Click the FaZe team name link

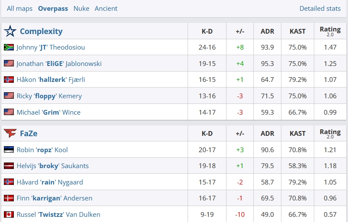(29, 134)
